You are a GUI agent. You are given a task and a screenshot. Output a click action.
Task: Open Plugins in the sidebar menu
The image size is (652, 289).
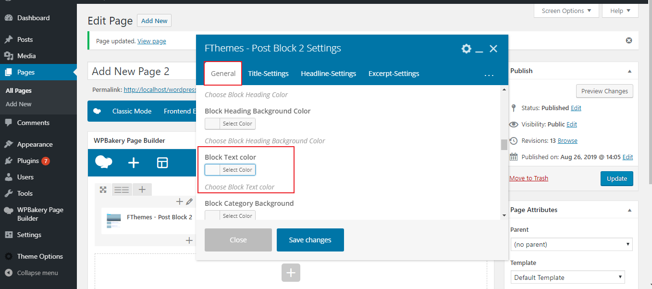tap(28, 161)
